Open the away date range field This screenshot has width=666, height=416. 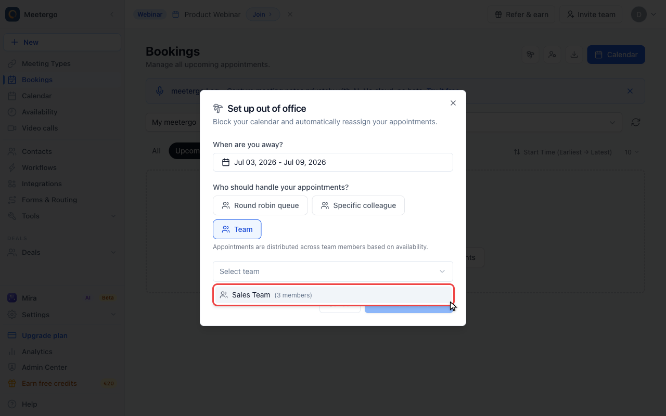[x=333, y=162]
